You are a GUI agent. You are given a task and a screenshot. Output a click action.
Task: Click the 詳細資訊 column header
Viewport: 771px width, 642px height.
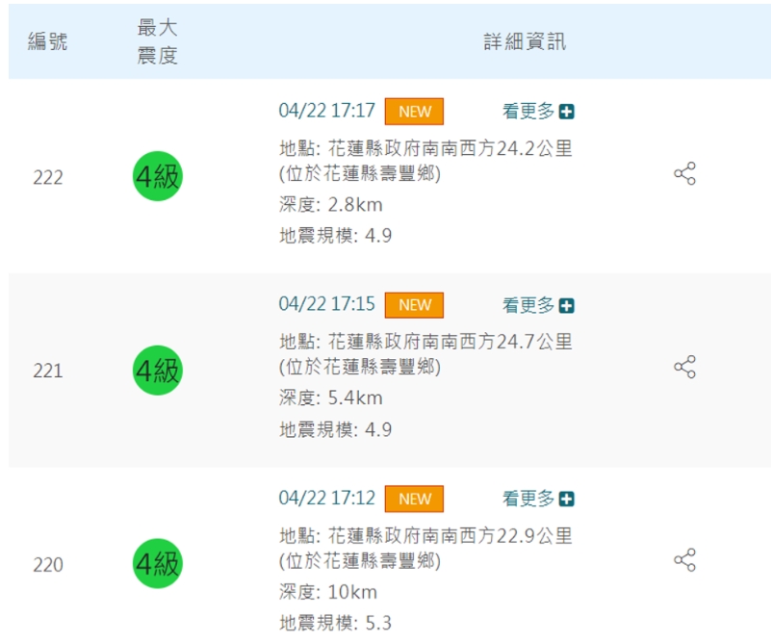pyautogui.click(x=525, y=42)
